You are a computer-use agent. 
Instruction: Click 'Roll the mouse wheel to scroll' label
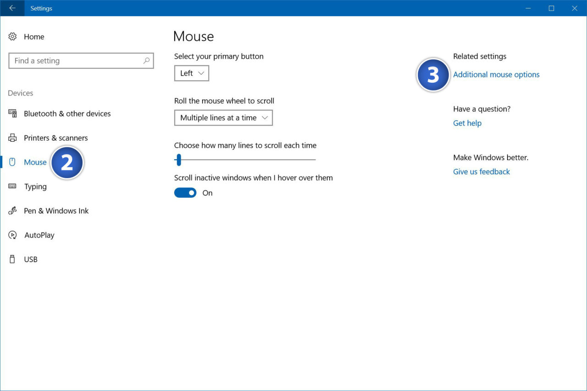coord(224,101)
